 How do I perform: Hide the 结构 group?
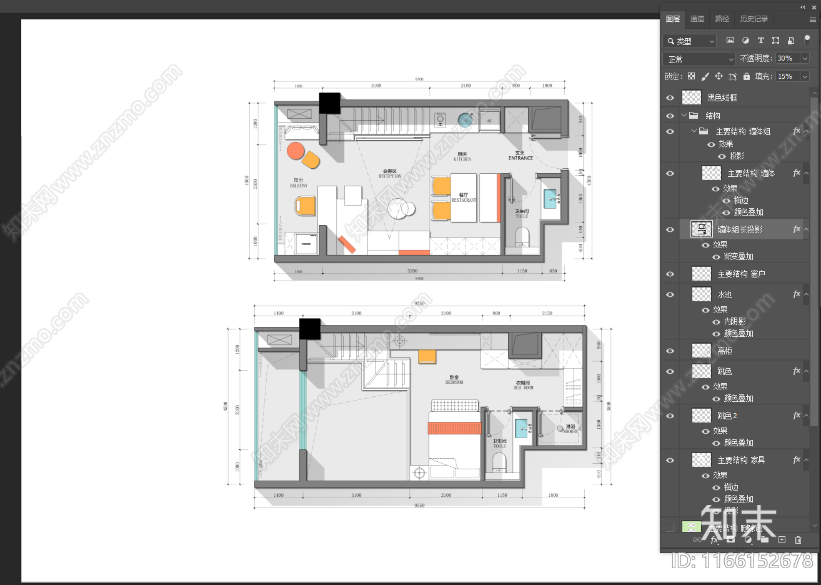[670, 116]
